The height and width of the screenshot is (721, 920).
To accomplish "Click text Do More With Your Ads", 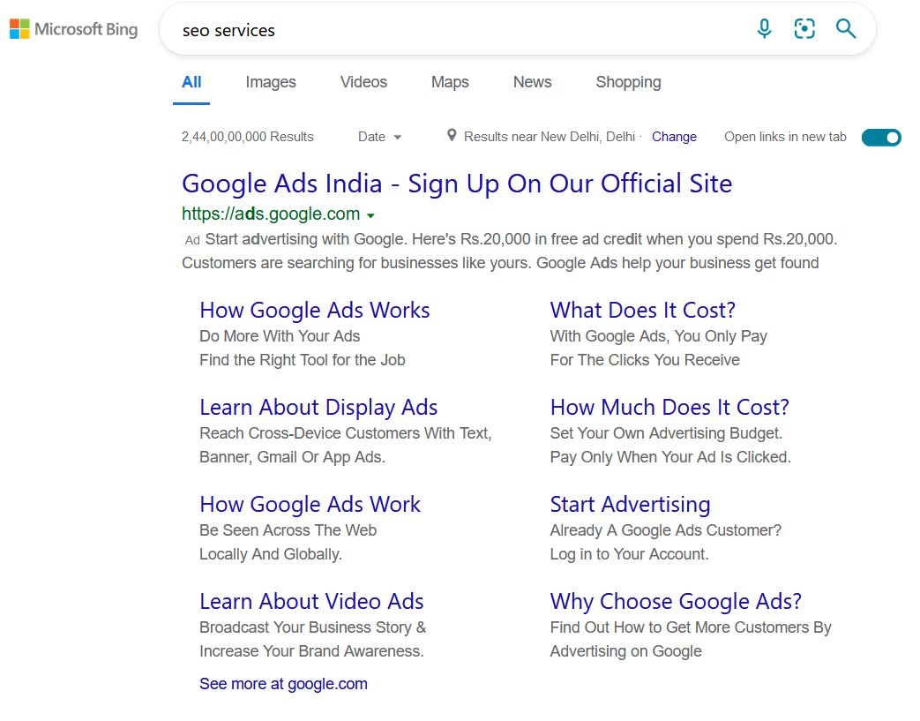I will click(x=280, y=336).
